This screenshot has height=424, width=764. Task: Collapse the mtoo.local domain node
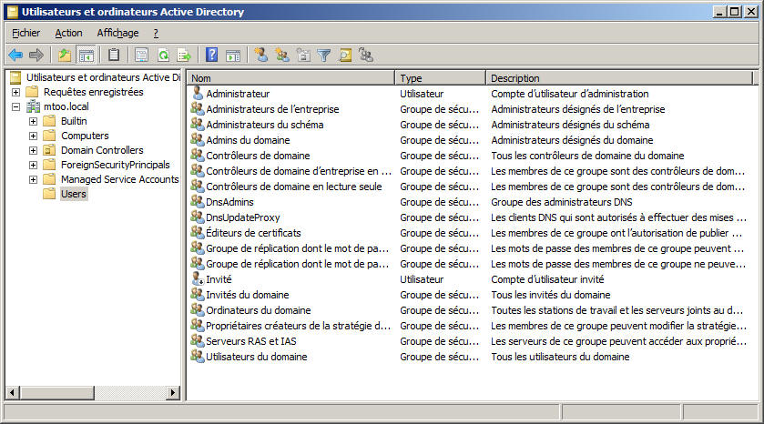16,106
